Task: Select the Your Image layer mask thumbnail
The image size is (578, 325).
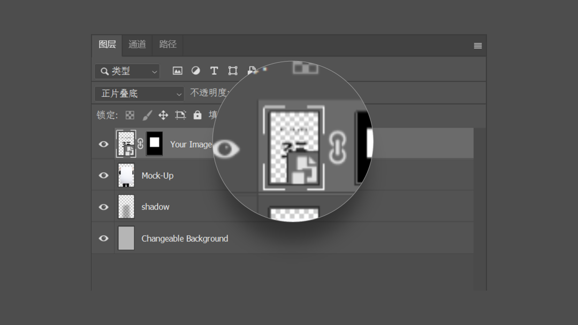Action: 155,143
